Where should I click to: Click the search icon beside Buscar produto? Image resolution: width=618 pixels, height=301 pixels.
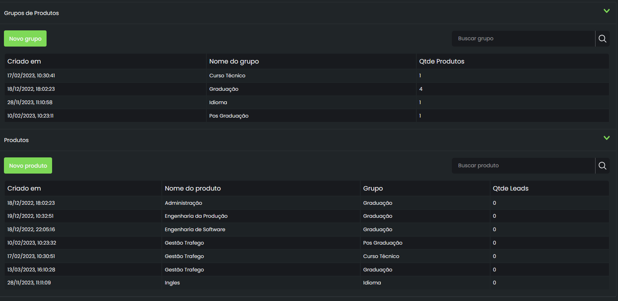tap(602, 166)
